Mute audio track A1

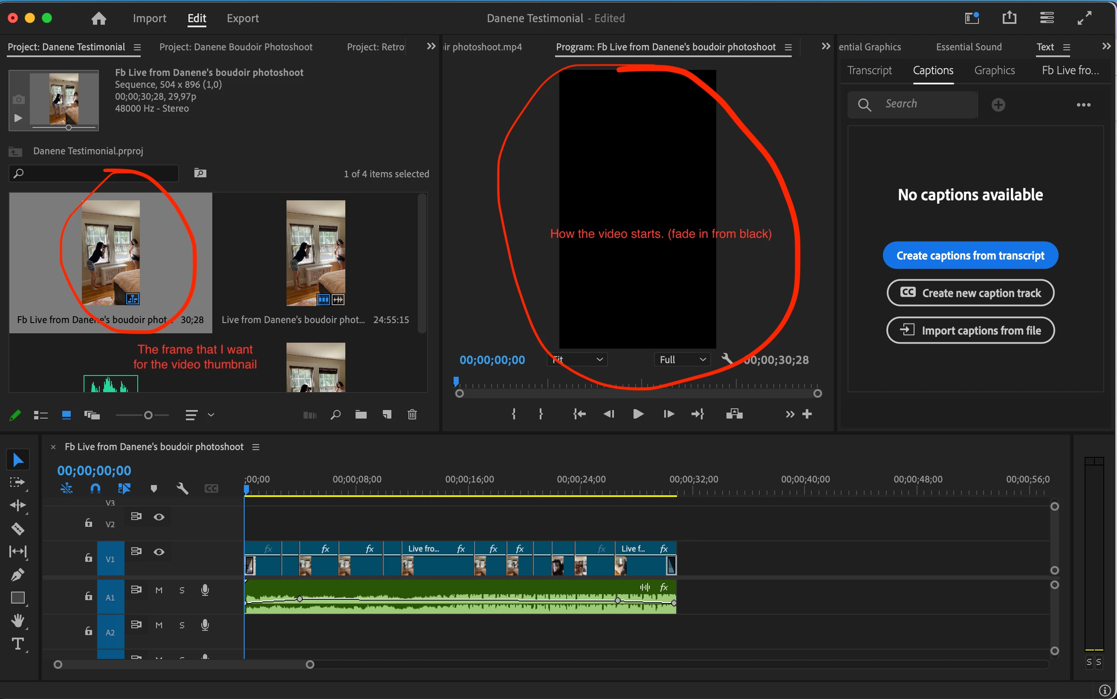tap(159, 590)
